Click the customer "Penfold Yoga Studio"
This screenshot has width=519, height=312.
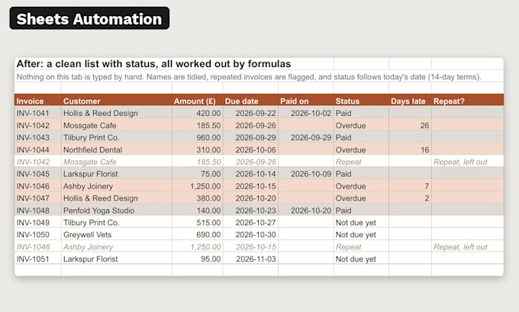click(99, 211)
